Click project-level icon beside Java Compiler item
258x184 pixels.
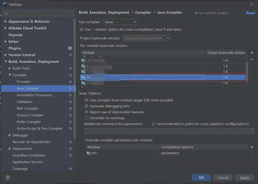pos(70,88)
